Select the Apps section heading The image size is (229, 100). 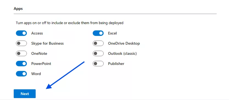(x=18, y=8)
